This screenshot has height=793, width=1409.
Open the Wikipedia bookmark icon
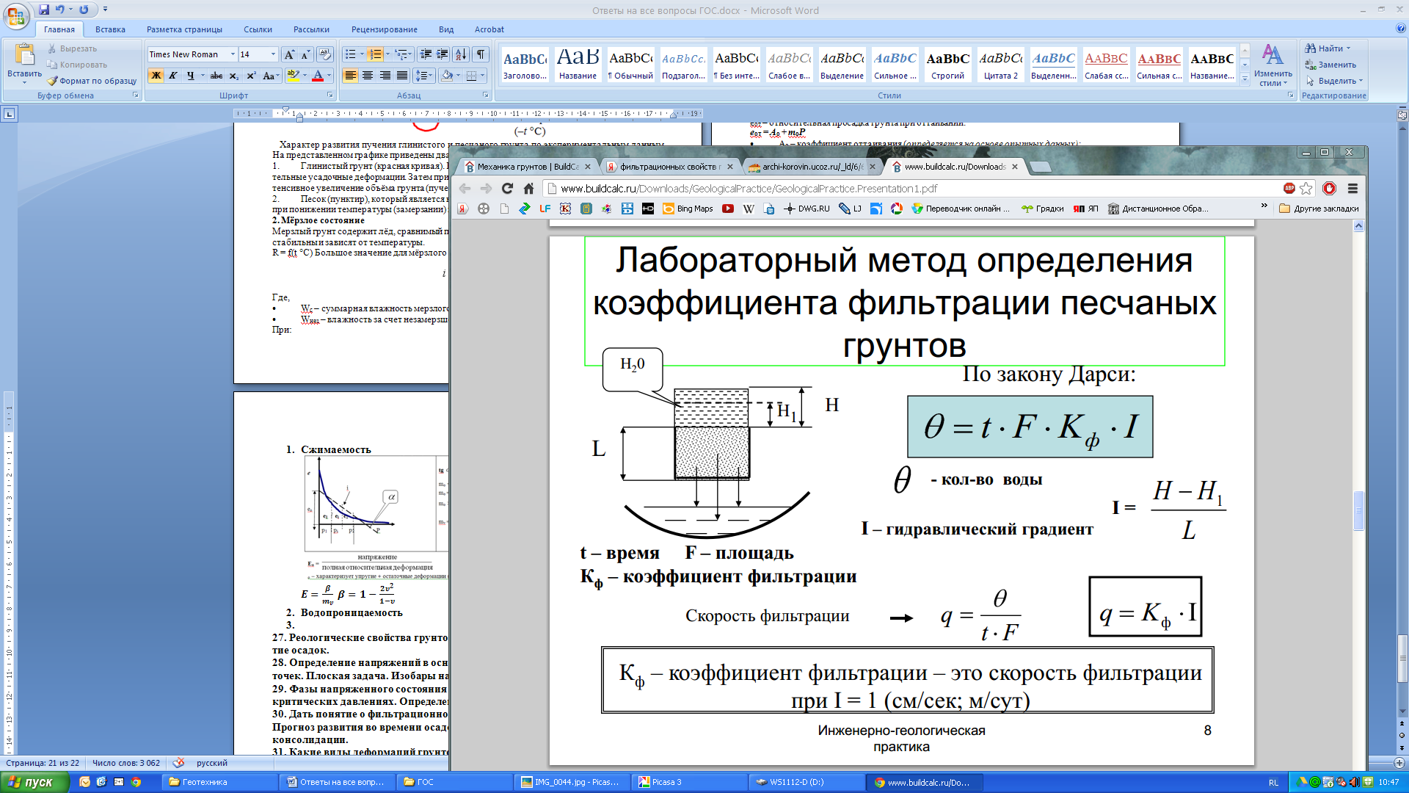748,209
